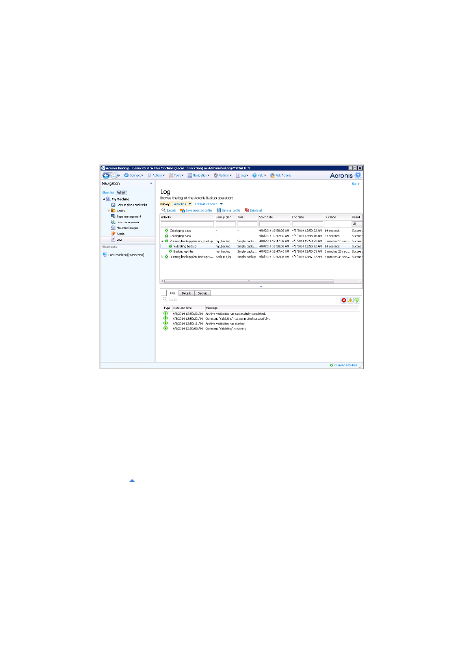The image size is (463, 655).
Task: Toggle the information messages filter icon
Action: coord(357,300)
